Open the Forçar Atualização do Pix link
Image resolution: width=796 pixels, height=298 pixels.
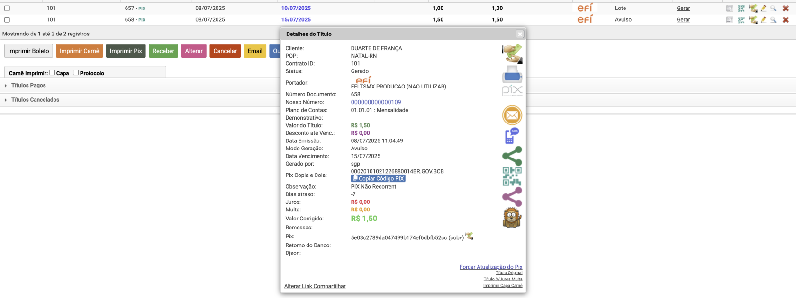pos(490,267)
